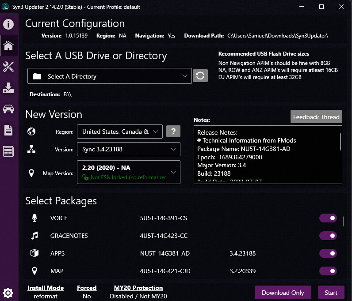Click the Feedback Thread button

(316, 117)
